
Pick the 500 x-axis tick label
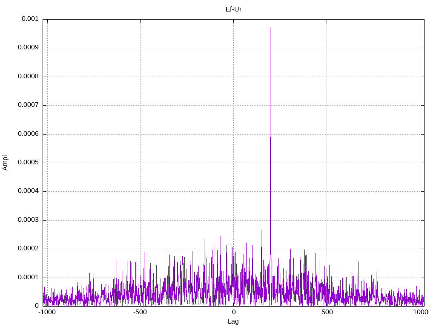pos(327,313)
